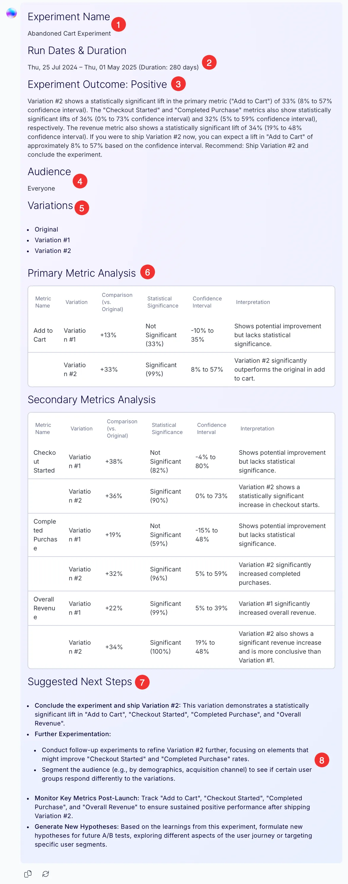The image size is (348, 884).
Task: Click red marker 1 beside Experiment Name
Action: (x=119, y=24)
